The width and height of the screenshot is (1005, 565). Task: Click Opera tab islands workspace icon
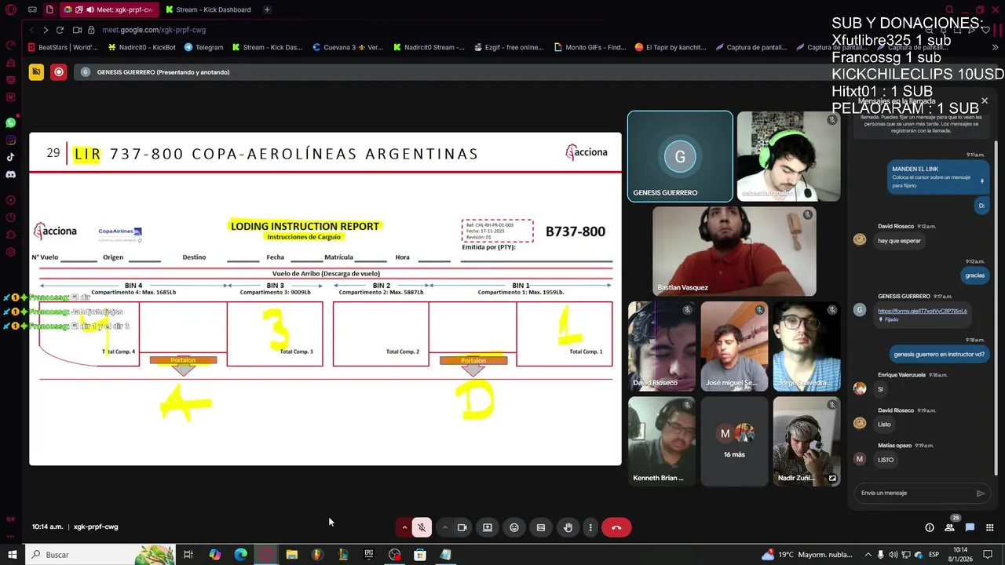pyautogui.click(x=32, y=9)
